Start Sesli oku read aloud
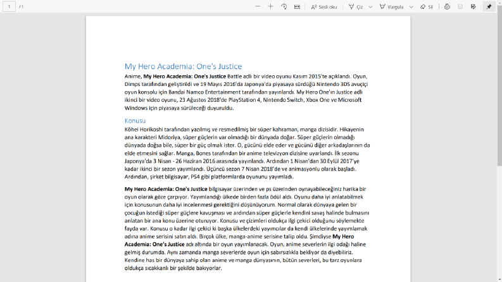Screen dimensions: 502x282 tap(323, 6)
